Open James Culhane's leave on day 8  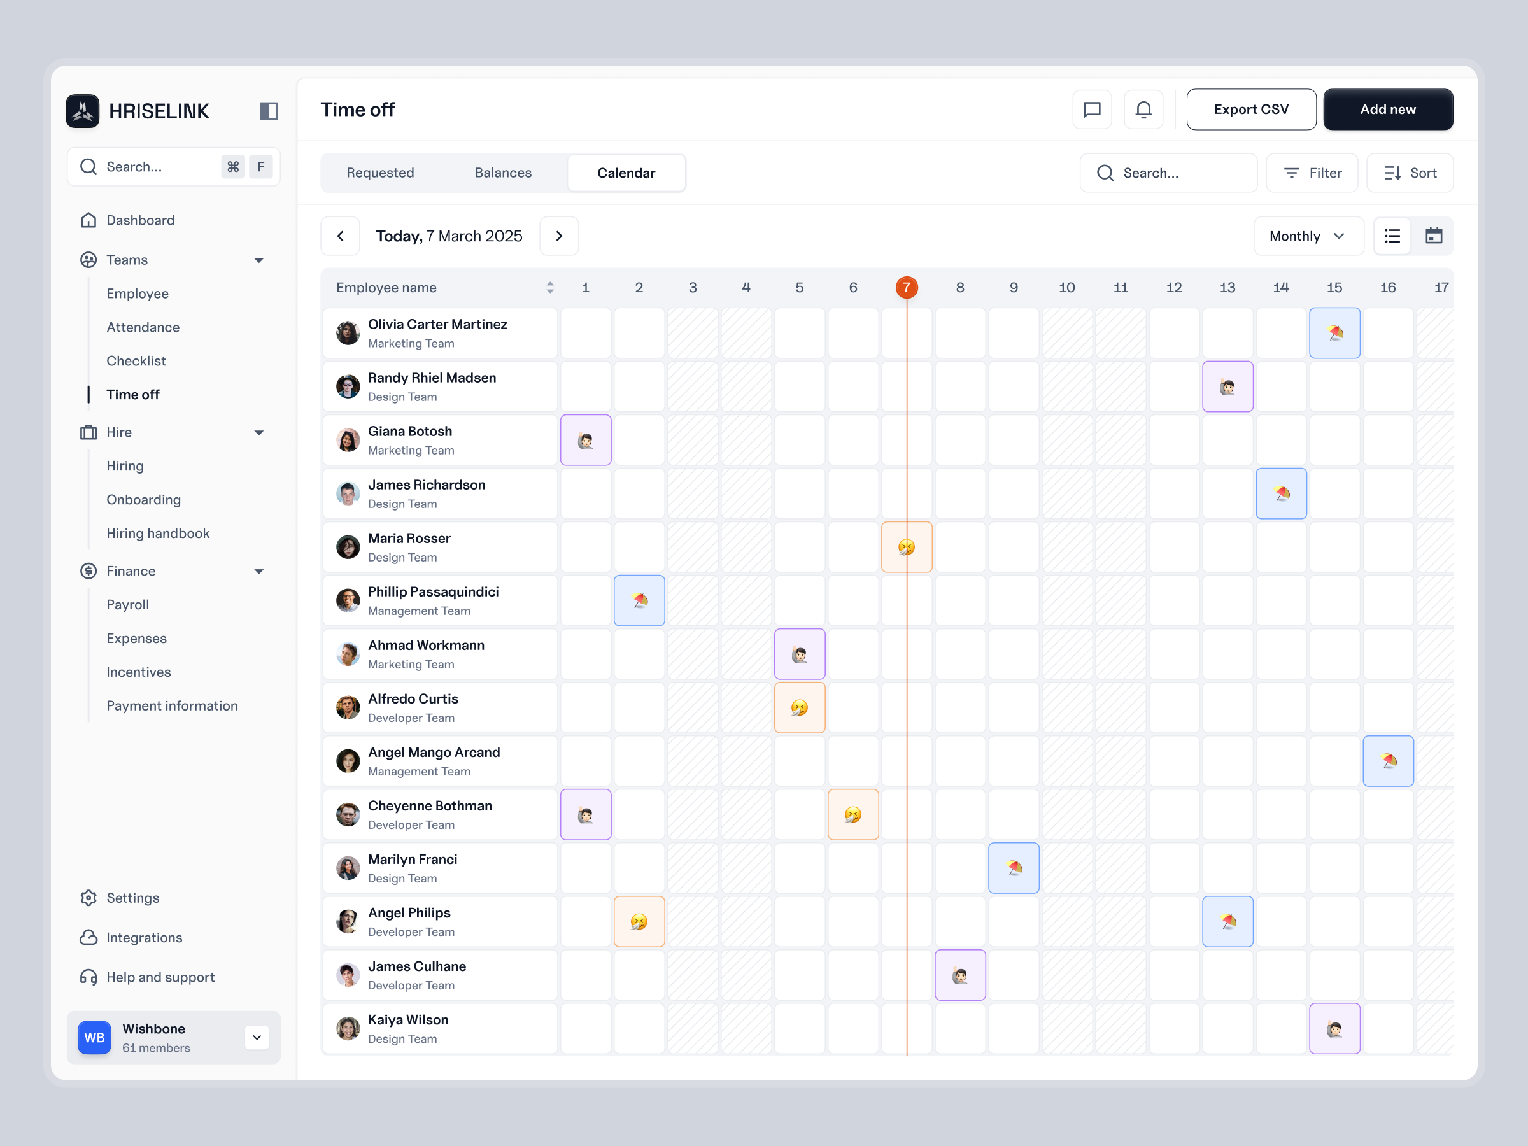click(960, 975)
